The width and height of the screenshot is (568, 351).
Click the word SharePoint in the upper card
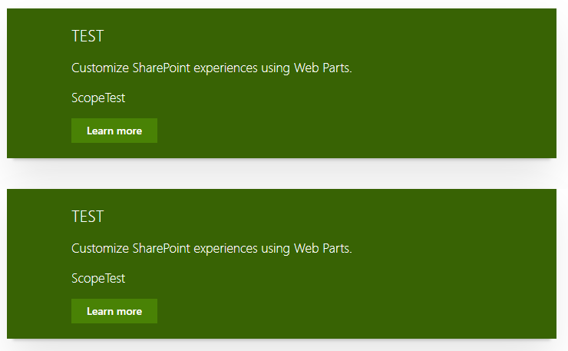pyautogui.click(x=161, y=68)
